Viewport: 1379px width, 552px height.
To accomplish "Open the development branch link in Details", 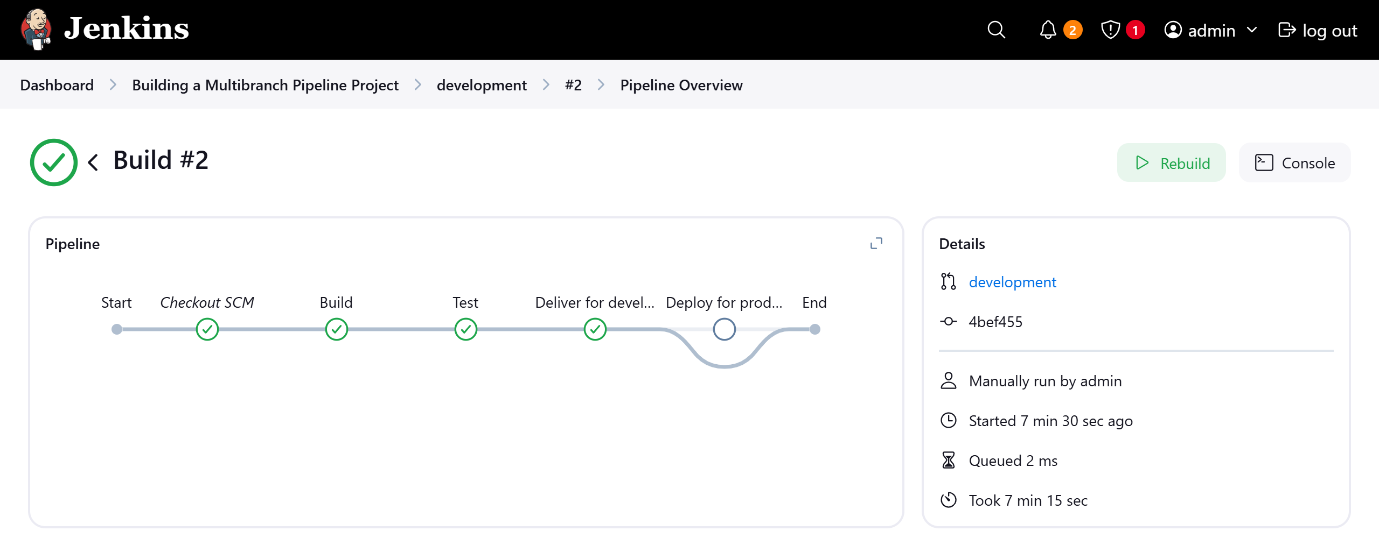I will (1012, 282).
